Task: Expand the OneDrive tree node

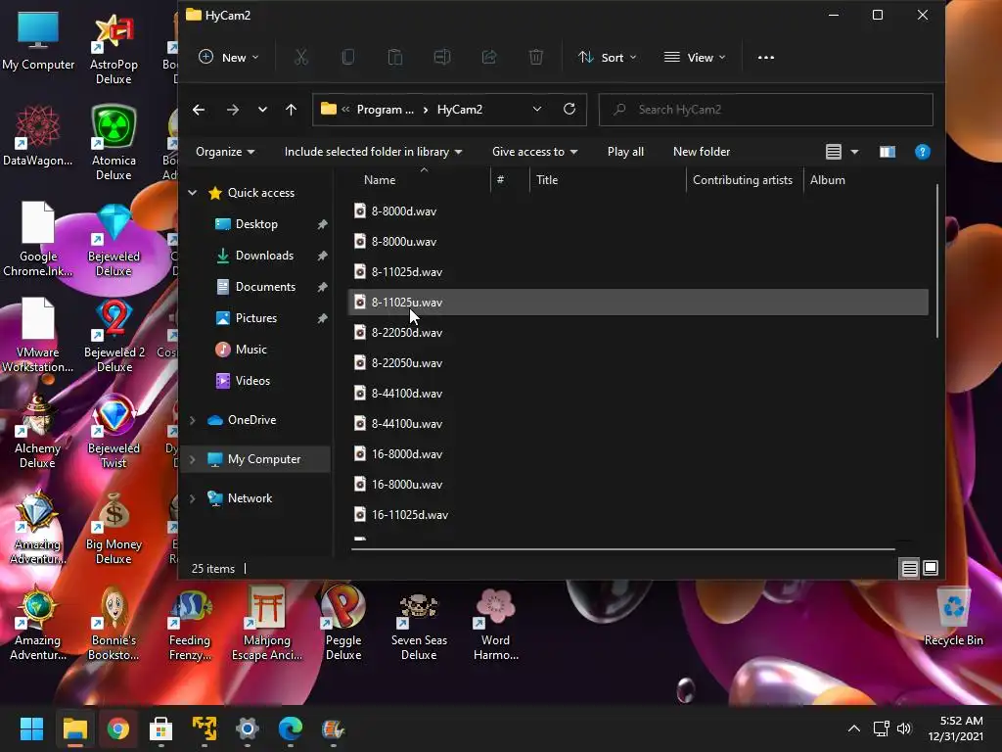Action: pyautogui.click(x=193, y=420)
